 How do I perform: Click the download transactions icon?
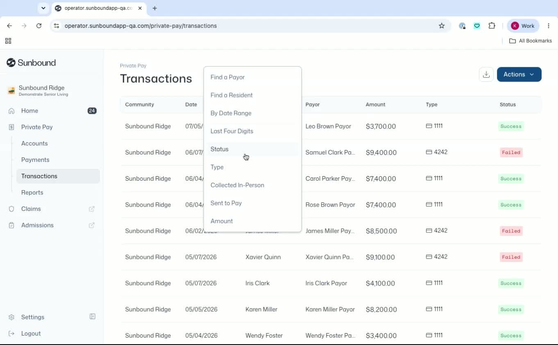coord(486,75)
